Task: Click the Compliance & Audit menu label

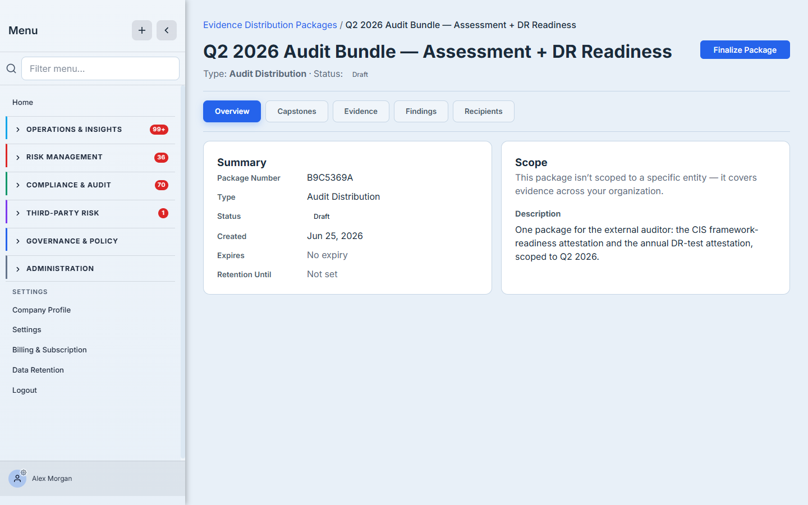Action: (x=68, y=185)
